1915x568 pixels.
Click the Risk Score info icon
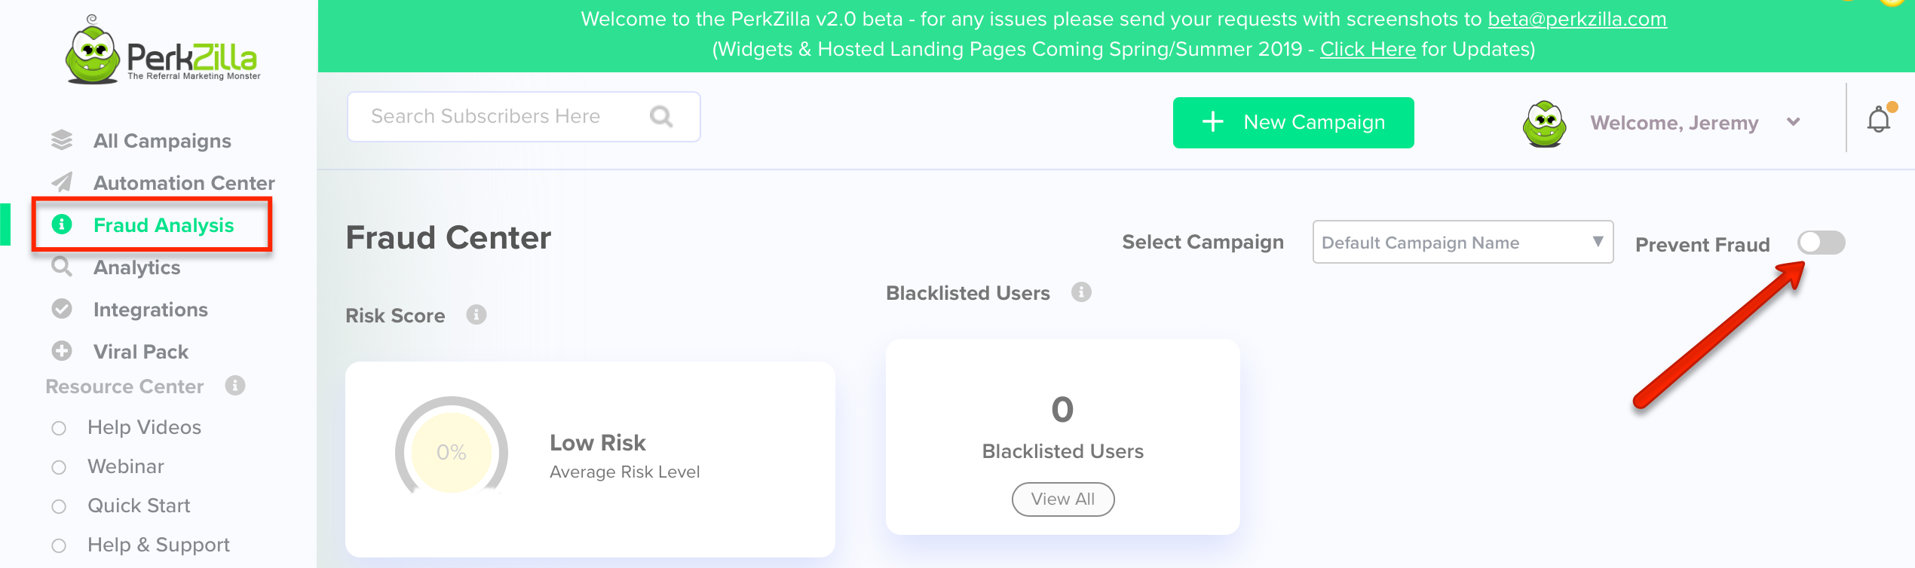click(476, 315)
